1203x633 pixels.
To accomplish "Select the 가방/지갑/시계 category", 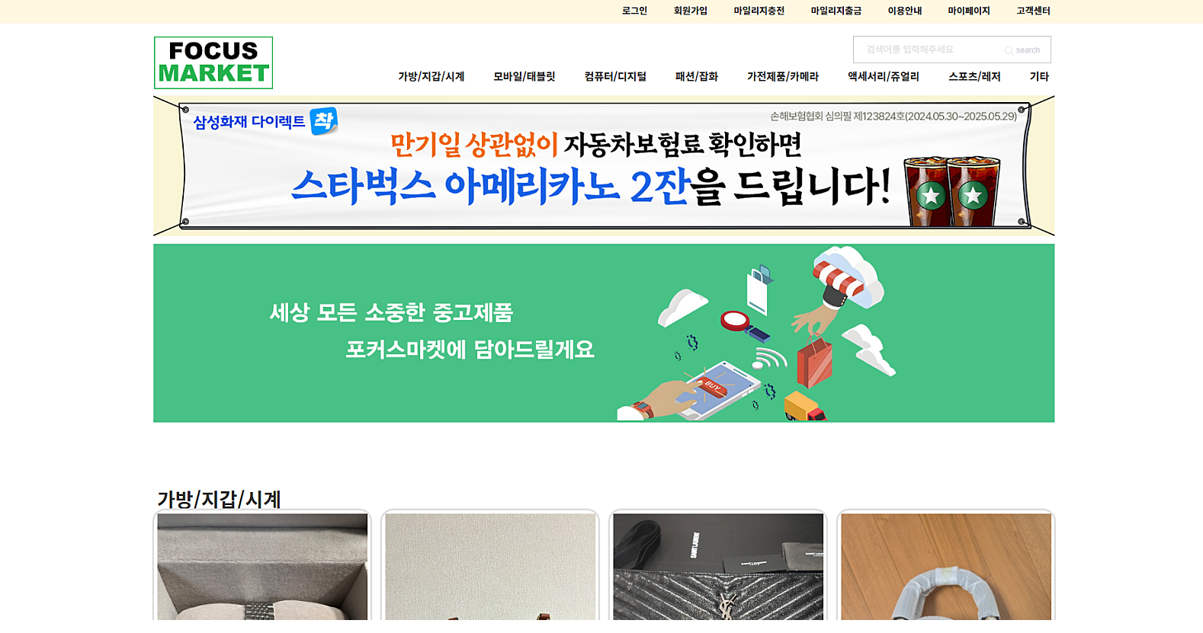I will pos(431,76).
